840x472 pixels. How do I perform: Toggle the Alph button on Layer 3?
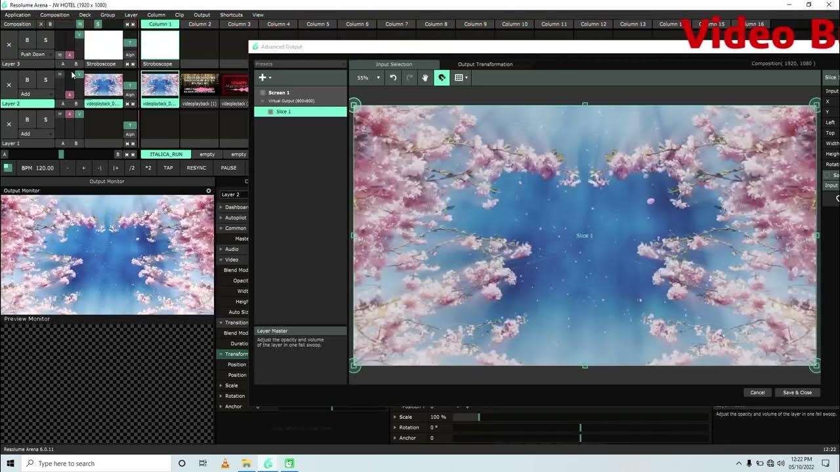[x=130, y=55]
